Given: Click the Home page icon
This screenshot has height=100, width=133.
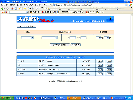Looking at the screenshot, I should (x=20, y=9).
